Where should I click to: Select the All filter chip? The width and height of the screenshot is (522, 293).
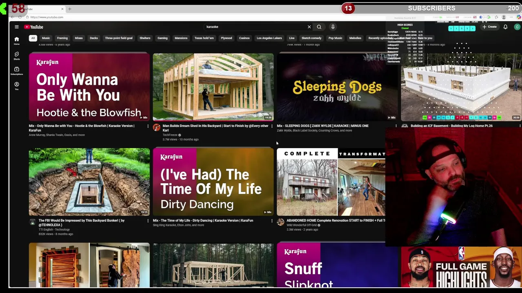[x=33, y=38]
